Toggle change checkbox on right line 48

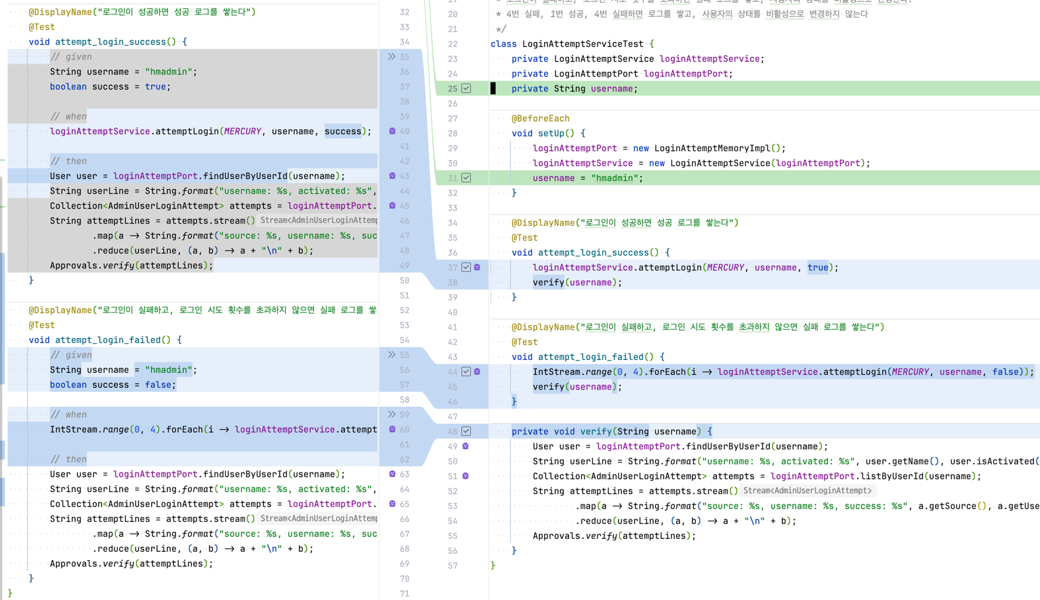click(x=466, y=431)
